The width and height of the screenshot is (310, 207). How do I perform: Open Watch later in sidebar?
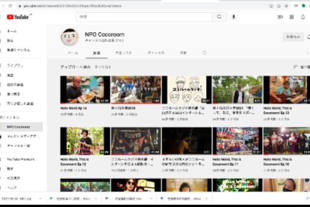(x=13, y=94)
